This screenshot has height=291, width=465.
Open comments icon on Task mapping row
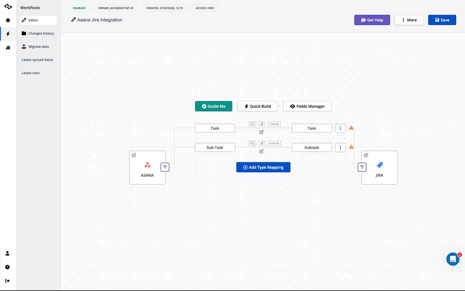pyautogui.click(x=252, y=124)
